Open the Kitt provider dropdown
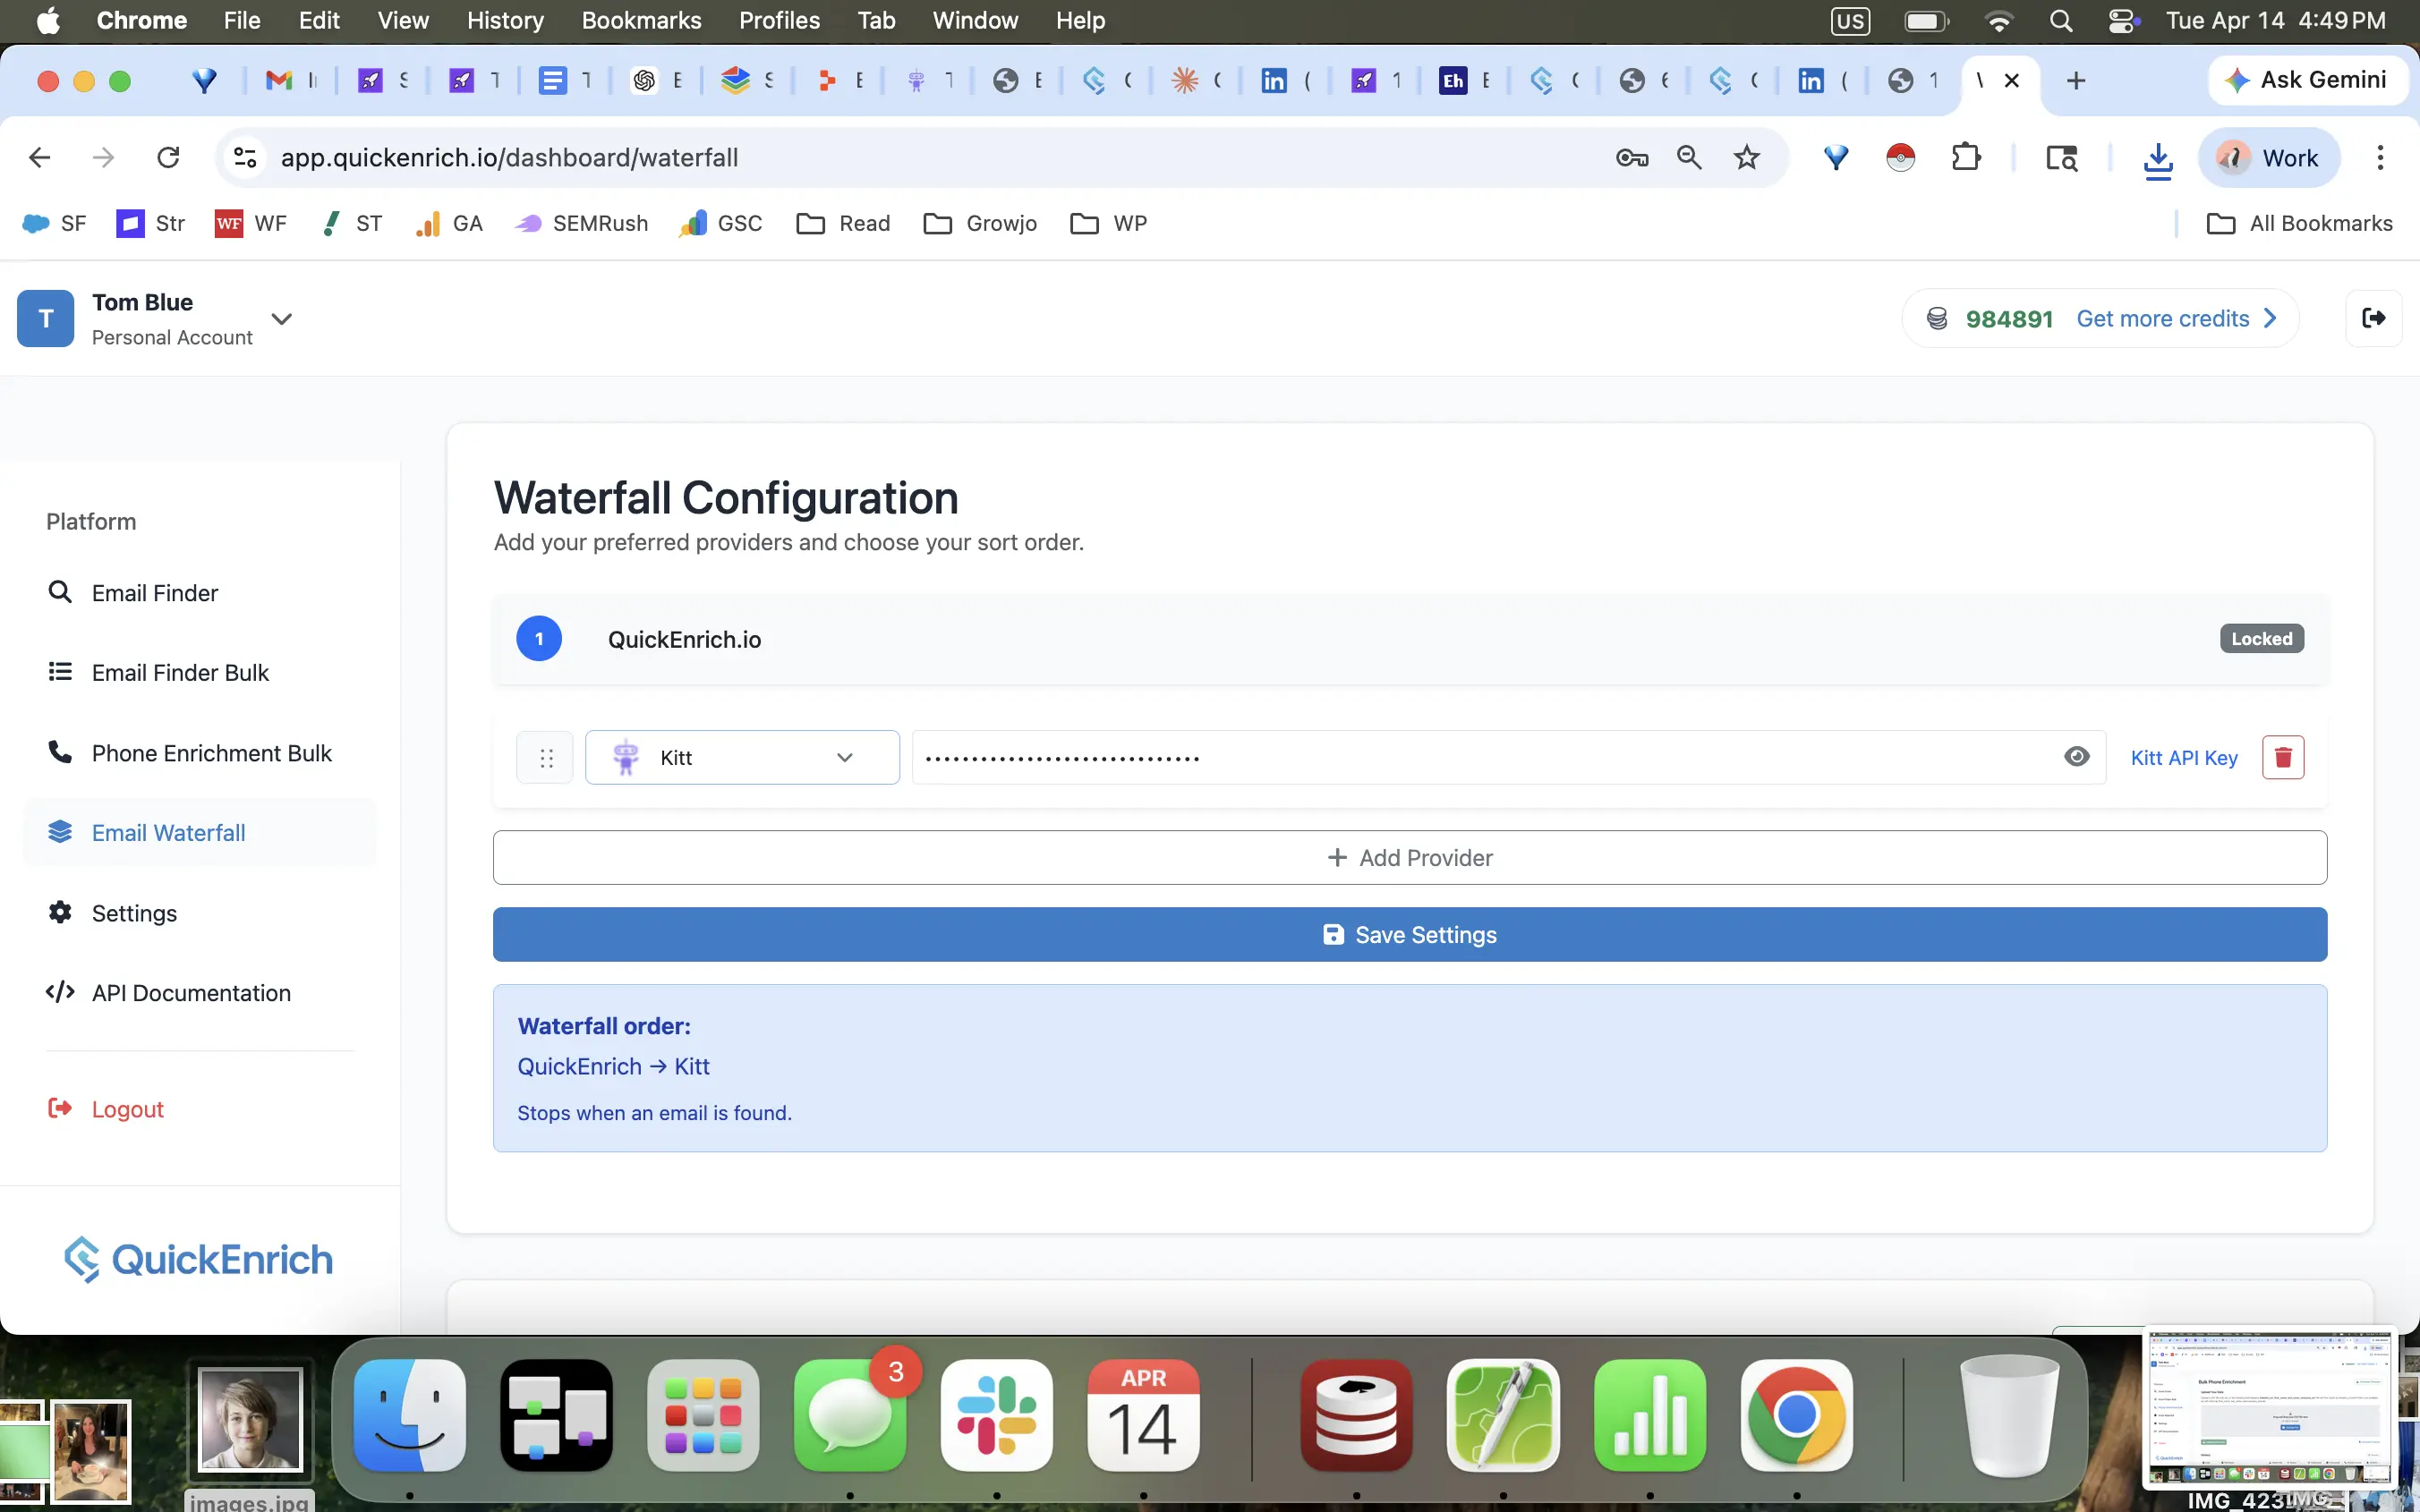Screen dimensions: 2420x1512 pos(742,757)
